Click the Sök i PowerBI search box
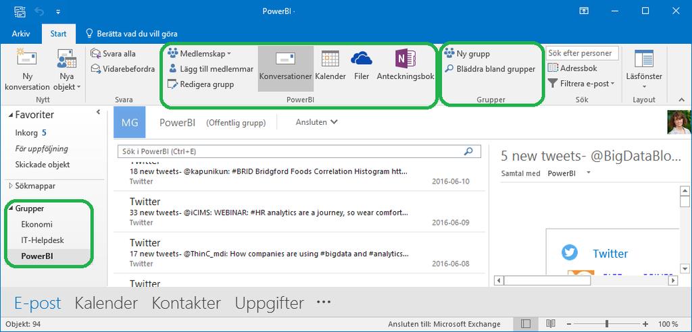Image resolution: width=692 pixels, height=332 pixels. [299, 151]
